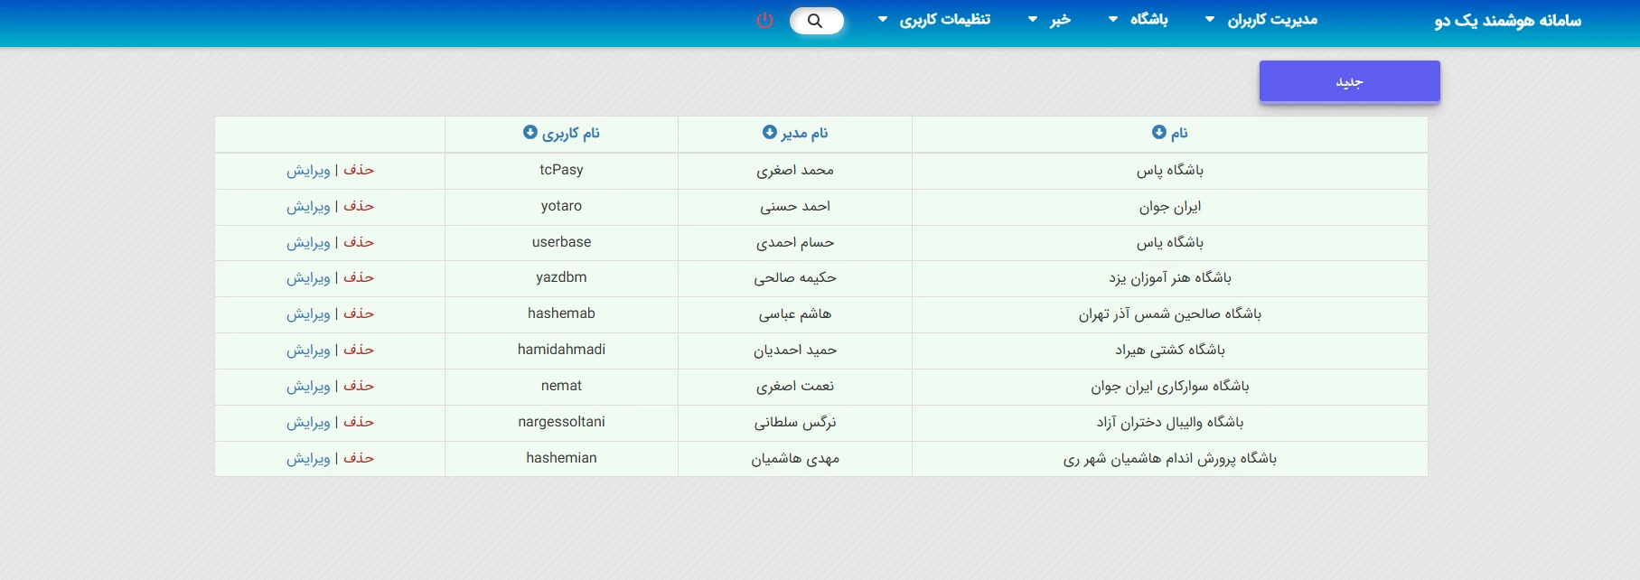Click the جدید button
Viewport: 1640px width, 580px height.
(1349, 81)
